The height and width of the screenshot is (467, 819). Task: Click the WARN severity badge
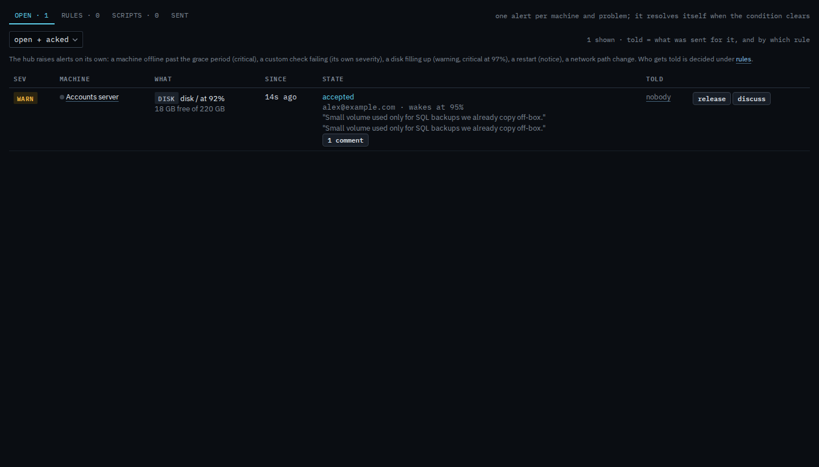coord(26,99)
